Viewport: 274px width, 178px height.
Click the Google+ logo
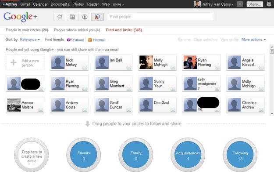(20, 17)
